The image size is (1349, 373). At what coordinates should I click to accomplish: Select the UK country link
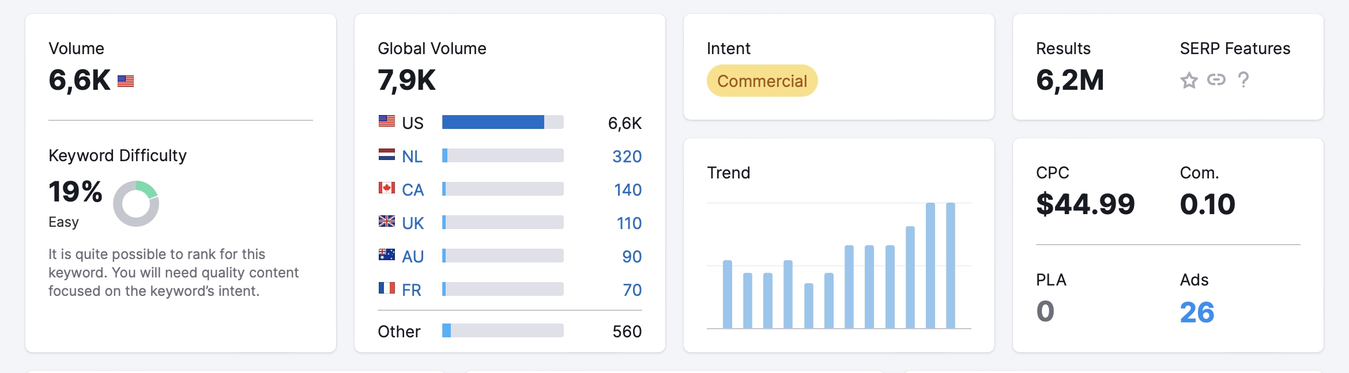[x=413, y=223]
